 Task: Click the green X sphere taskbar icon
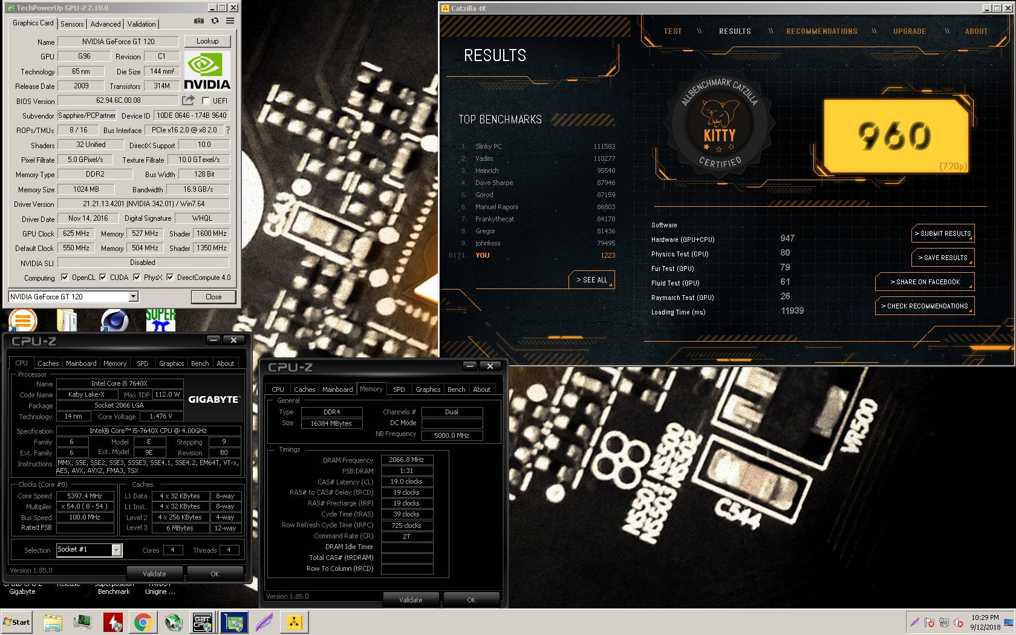click(173, 622)
